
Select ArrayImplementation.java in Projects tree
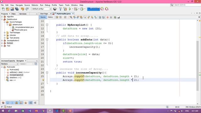click(x=24, y=27)
